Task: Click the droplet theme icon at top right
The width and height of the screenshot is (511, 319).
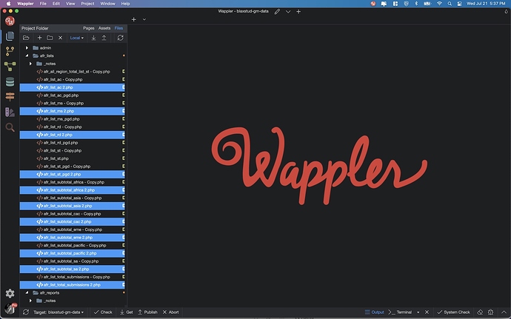Action: [506, 11]
